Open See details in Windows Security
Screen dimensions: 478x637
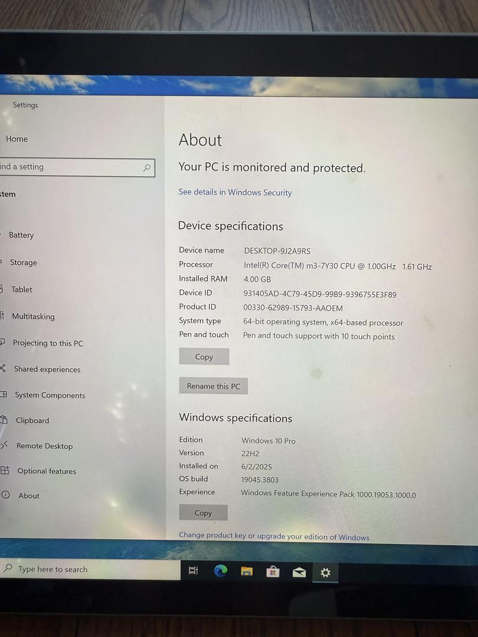235,192
